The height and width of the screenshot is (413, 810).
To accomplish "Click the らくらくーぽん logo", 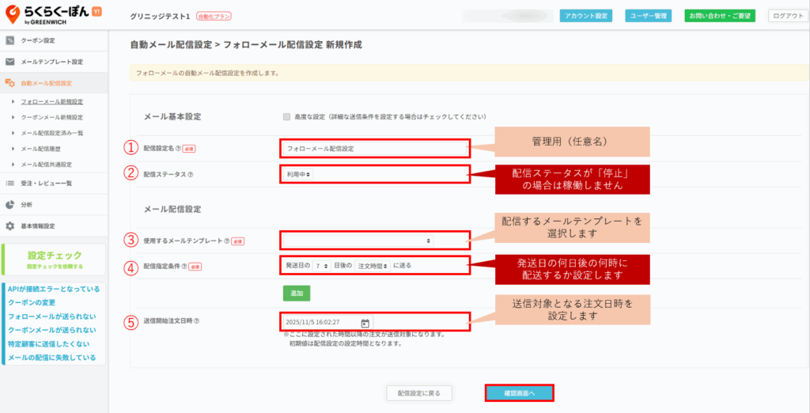I will click(52, 15).
